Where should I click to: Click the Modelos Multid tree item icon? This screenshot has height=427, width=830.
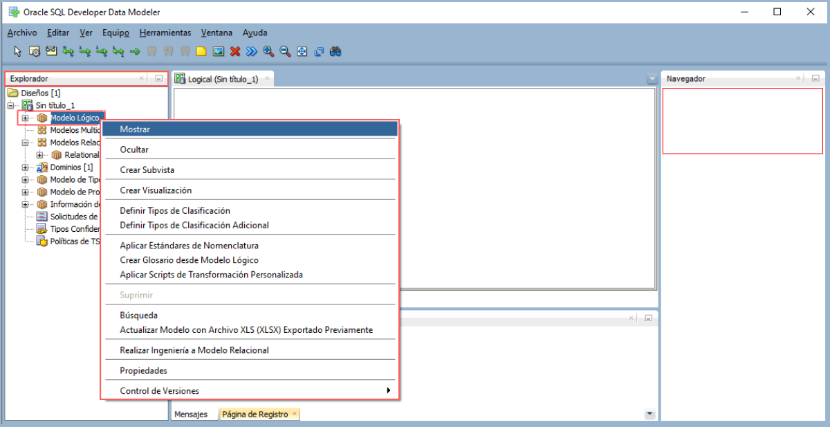coord(41,130)
